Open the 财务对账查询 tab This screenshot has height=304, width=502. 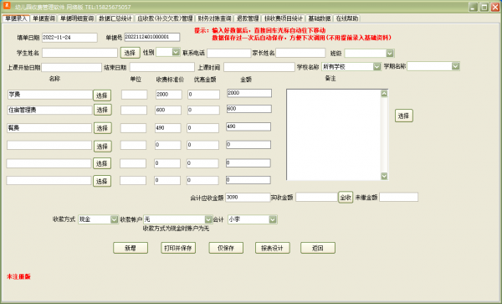point(214,18)
